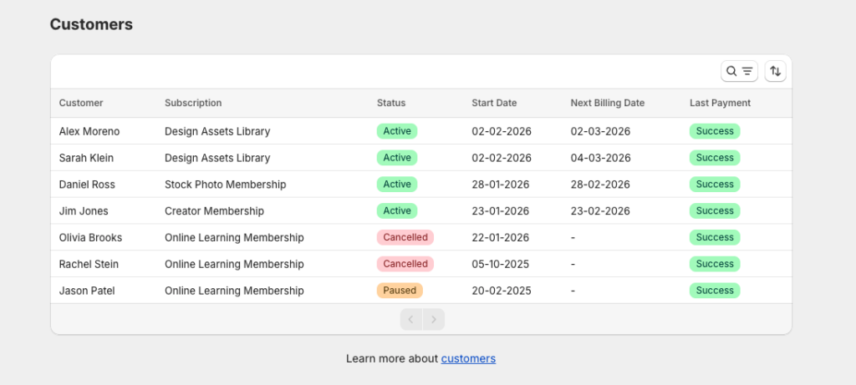Select Jason Patel's row
Screen dimensions: 856x385
(x=87, y=291)
